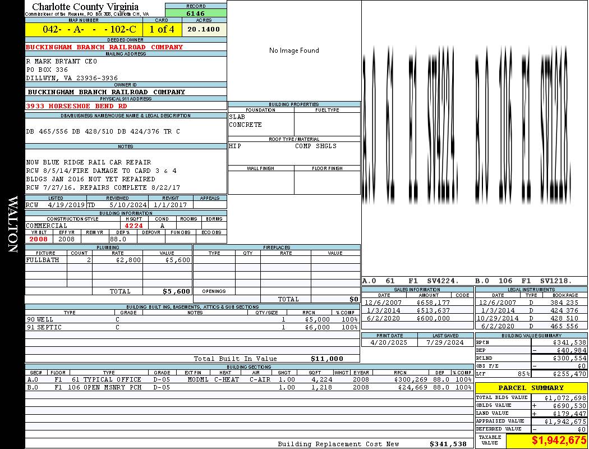Select the 1/3/2014 sale of $513,637
This screenshot has height=449, width=589.
click(x=417, y=310)
